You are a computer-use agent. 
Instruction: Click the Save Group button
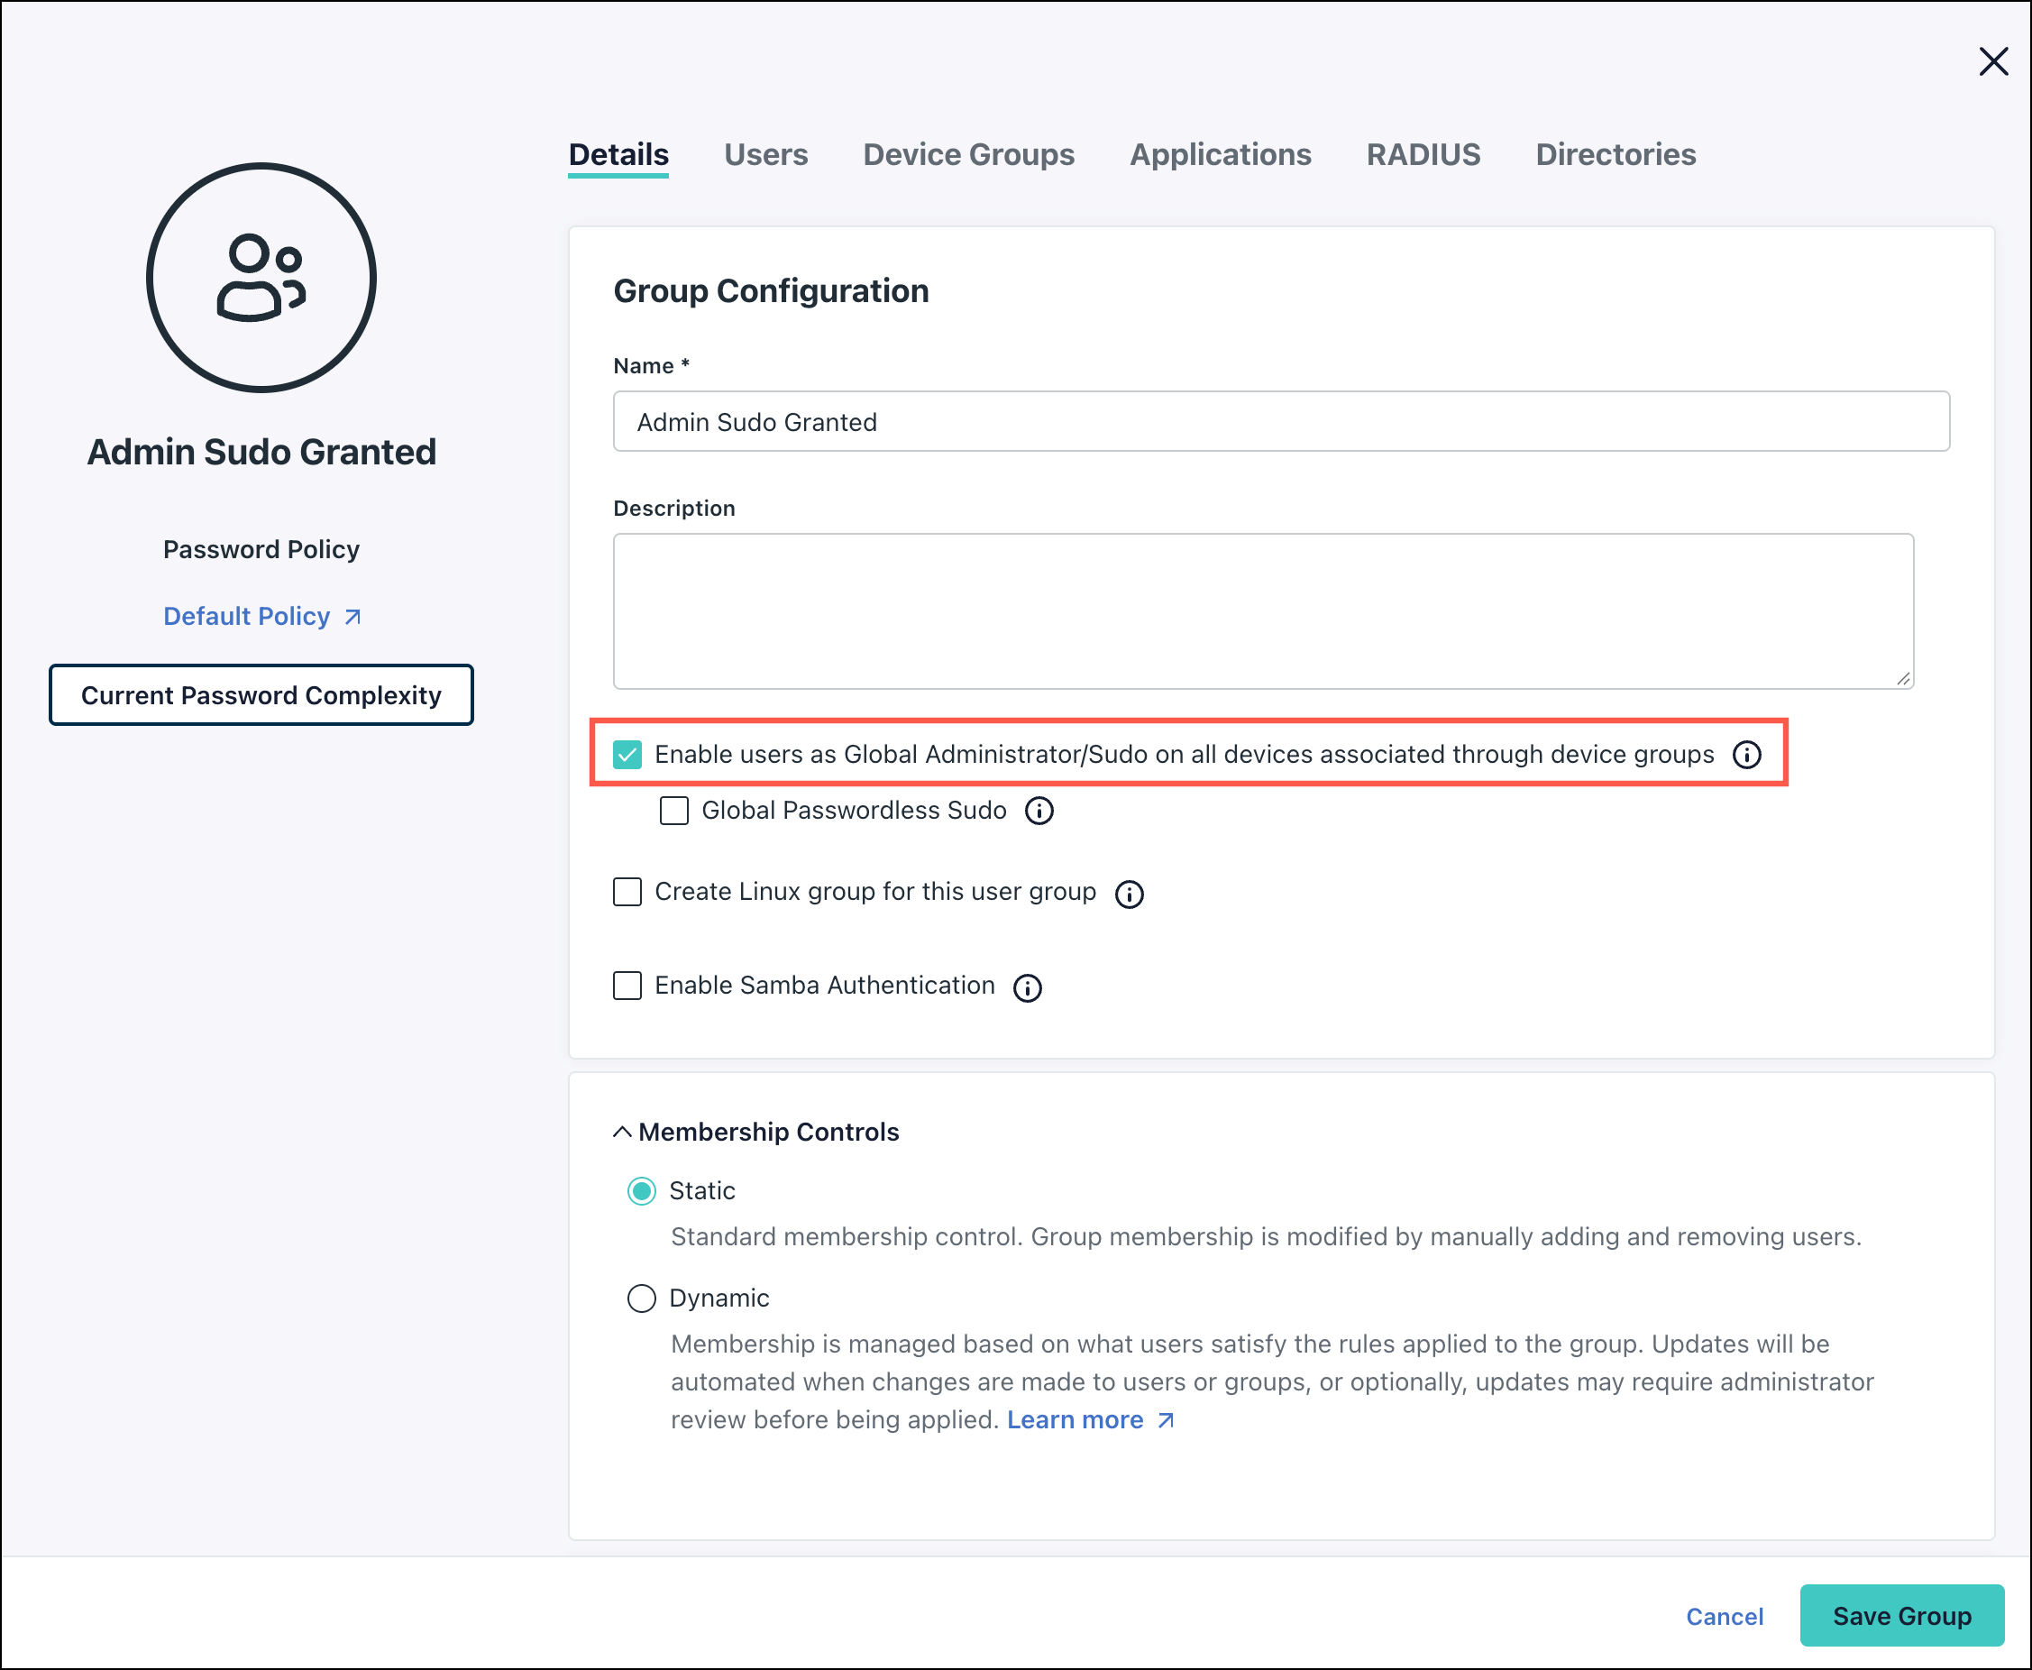click(x=1901, y=1616)
